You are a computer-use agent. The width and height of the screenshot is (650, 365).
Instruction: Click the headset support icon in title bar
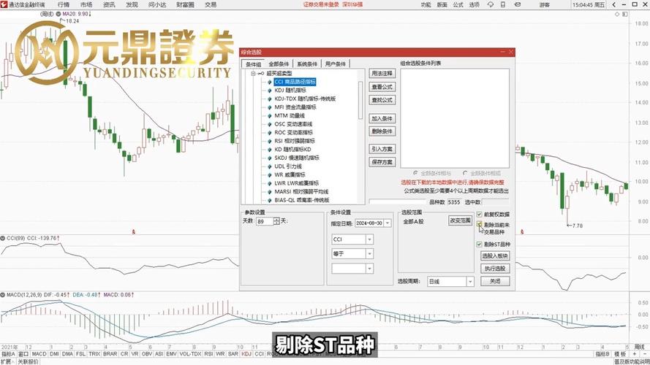[491, 4]
